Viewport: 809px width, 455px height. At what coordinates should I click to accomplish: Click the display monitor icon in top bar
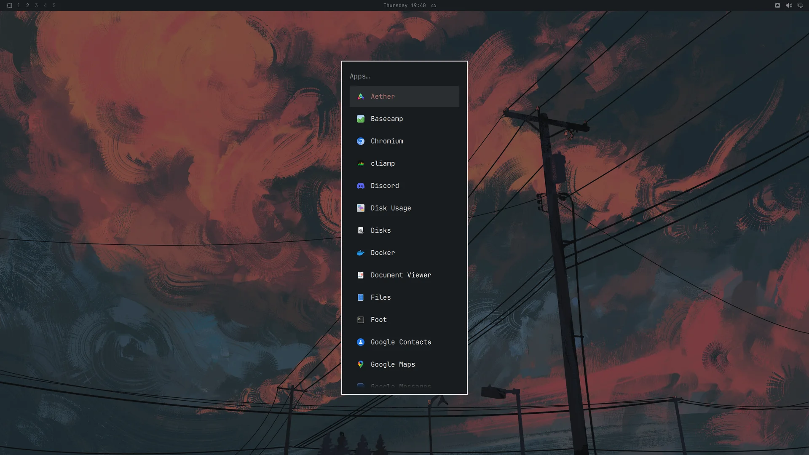point(800,5)
